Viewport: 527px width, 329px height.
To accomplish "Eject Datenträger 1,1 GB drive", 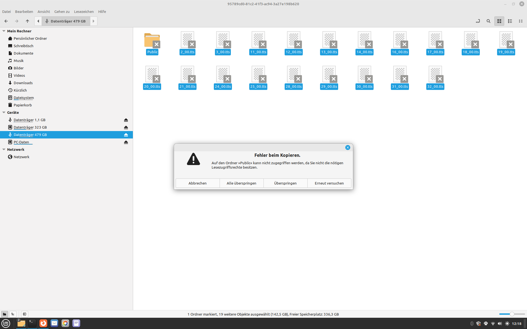I will pos(126,120).
